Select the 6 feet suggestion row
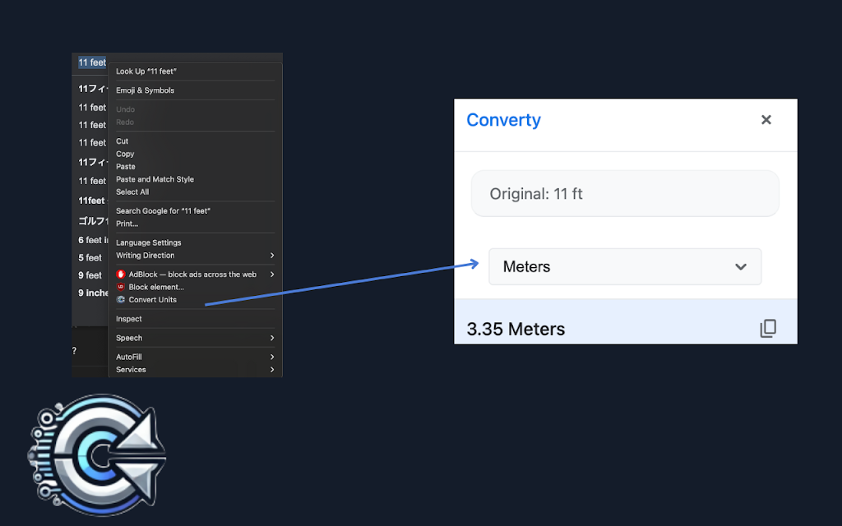Image resolution: width=842 pixels, height=526 pixels. tap(92, 241)
